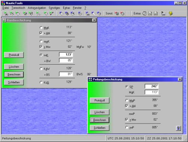
Task: Click the yellow lightbulb help icon in toolbar
Action: (x=171, y=13)
